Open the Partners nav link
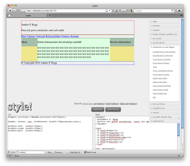The height and width of the screenshot is (166, 190). pyautogui.click(x=66, y=36)
